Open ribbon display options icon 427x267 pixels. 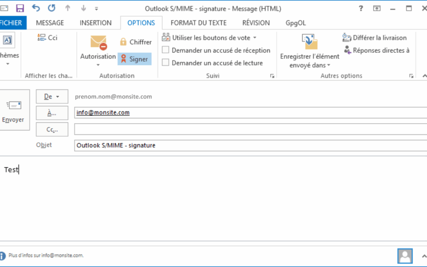(377, 8)
